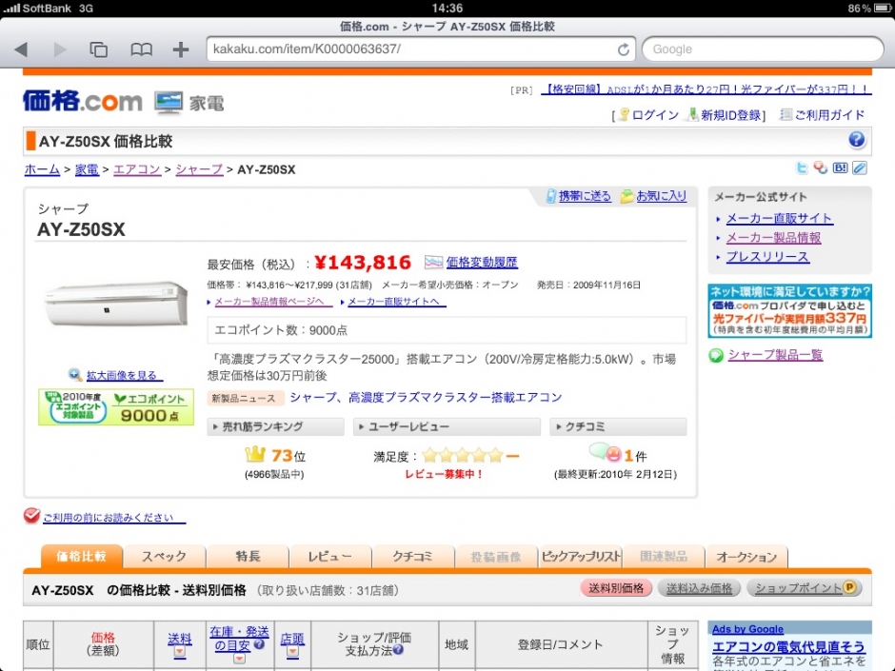Click the blue question mark help icon
The height and width of the screenshot is (671, 895).
click(x=856, y=141)
